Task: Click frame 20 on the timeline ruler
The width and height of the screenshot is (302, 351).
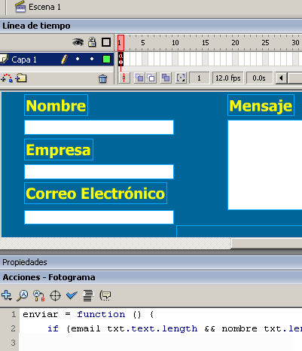Action: click(235, 43)
